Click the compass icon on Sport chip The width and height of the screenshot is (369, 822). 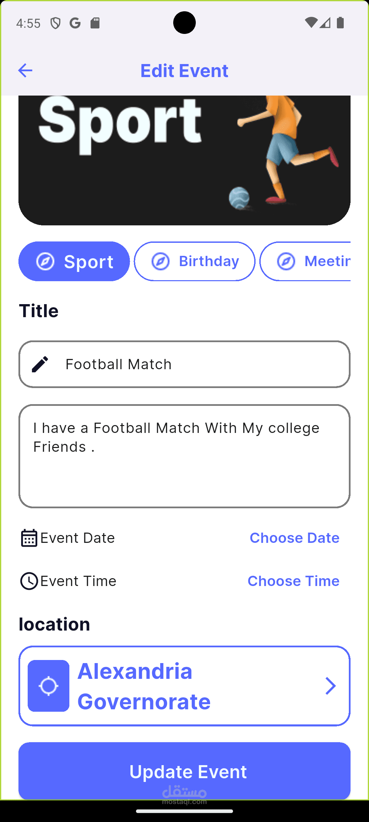45,262
